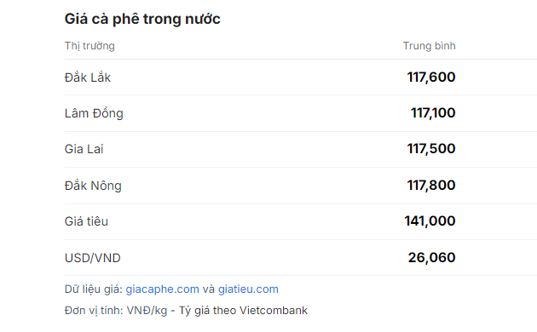Screen dimensions: 537x332
Task: Click the heading Giá cà phê trong nước
Action: tap(142, 19)
